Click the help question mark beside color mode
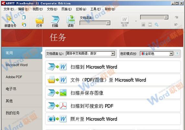Viewport: 185px width, 130px height. point(177,54)
